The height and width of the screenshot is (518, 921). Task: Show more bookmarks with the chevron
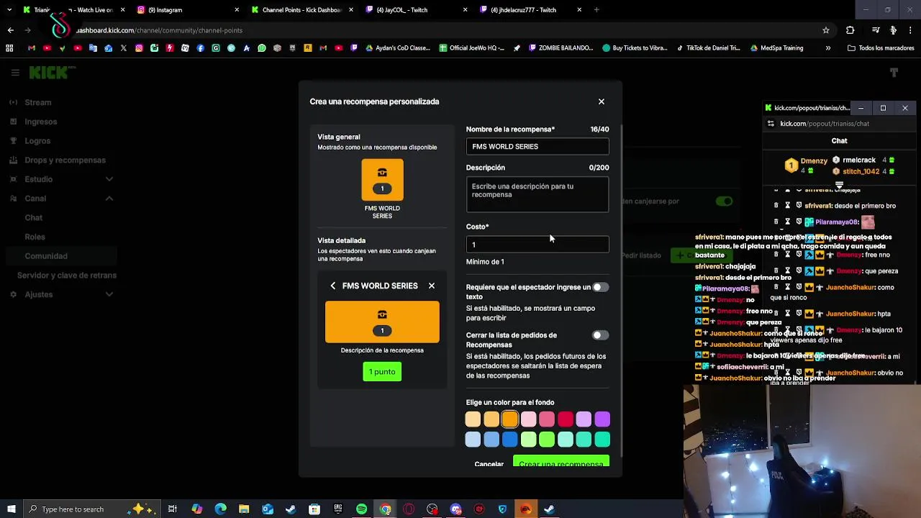click(828, 48)
